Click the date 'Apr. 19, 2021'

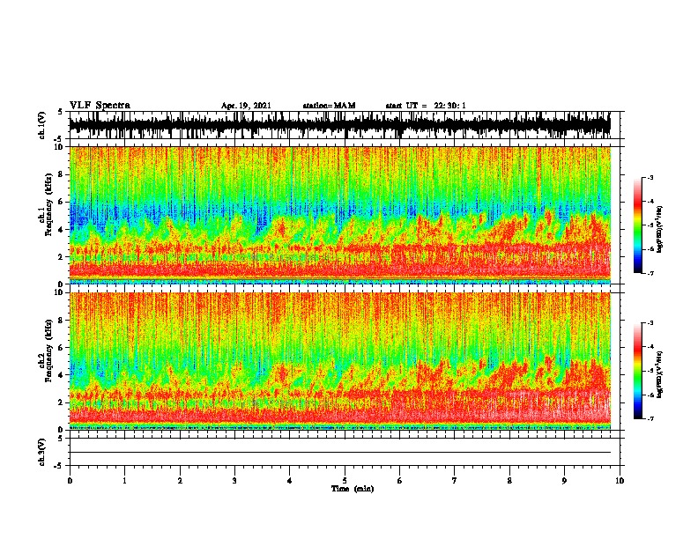coord(246,106)
